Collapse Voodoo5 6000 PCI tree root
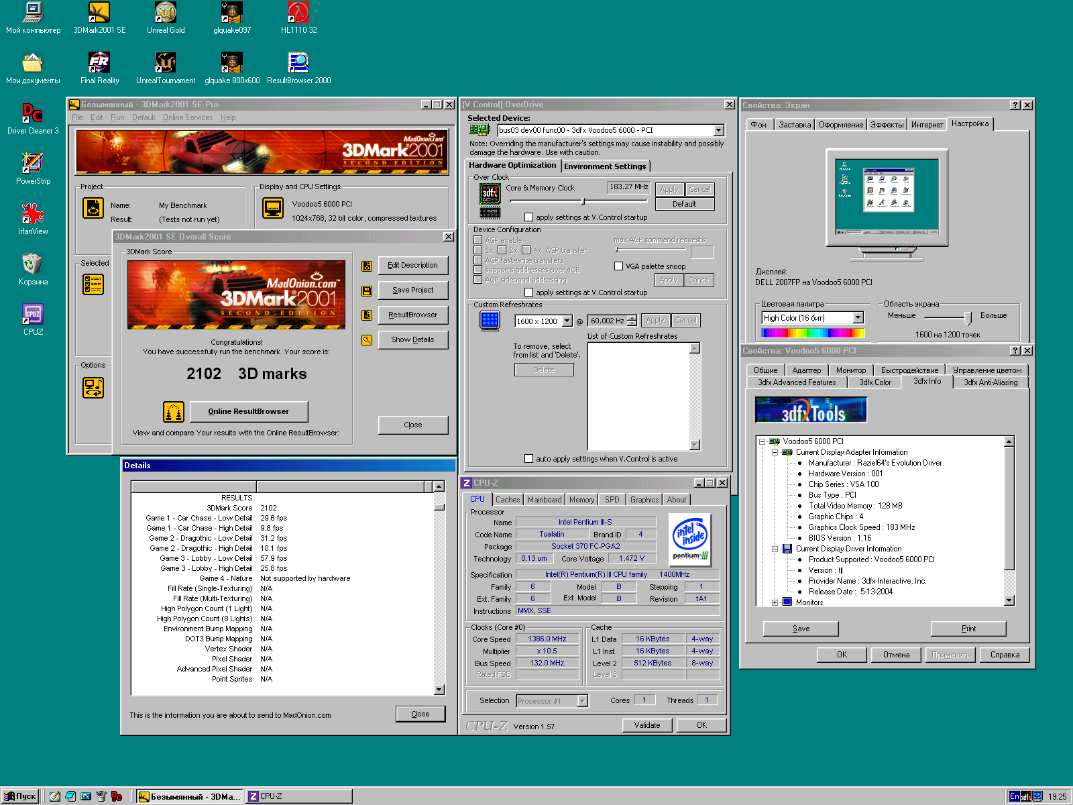The image size is (1073, 805). (x=762, y=441)
